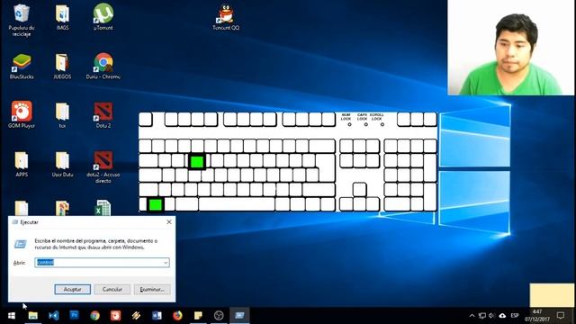Launch the Dota 2 desktop shortcut
The height and width of the screenshot is (324, 576).
[103, 115]
